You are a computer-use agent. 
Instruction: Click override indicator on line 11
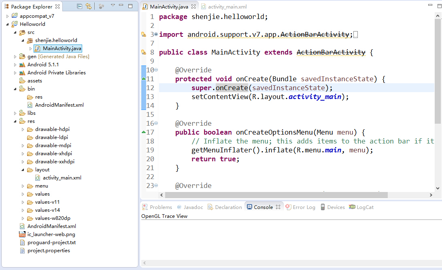tap(143, 78)
